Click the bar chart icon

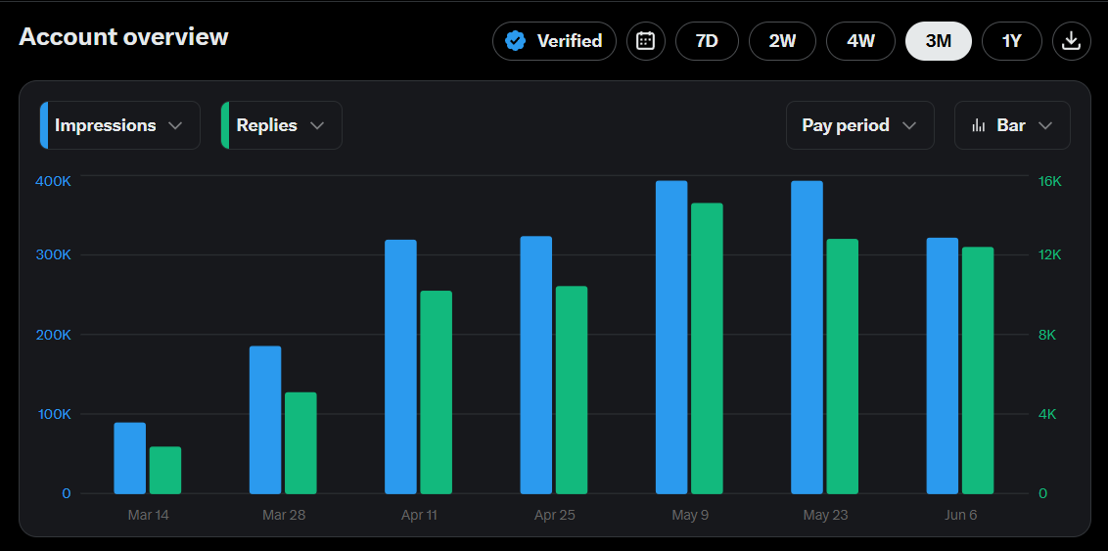click(x=979, y=125)
